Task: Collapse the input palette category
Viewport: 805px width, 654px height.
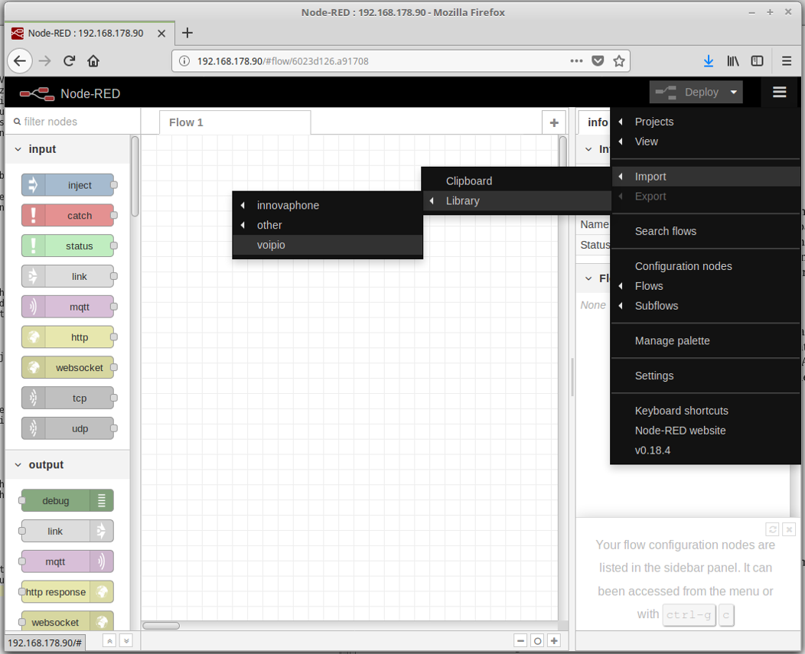Action: [18, 149]
